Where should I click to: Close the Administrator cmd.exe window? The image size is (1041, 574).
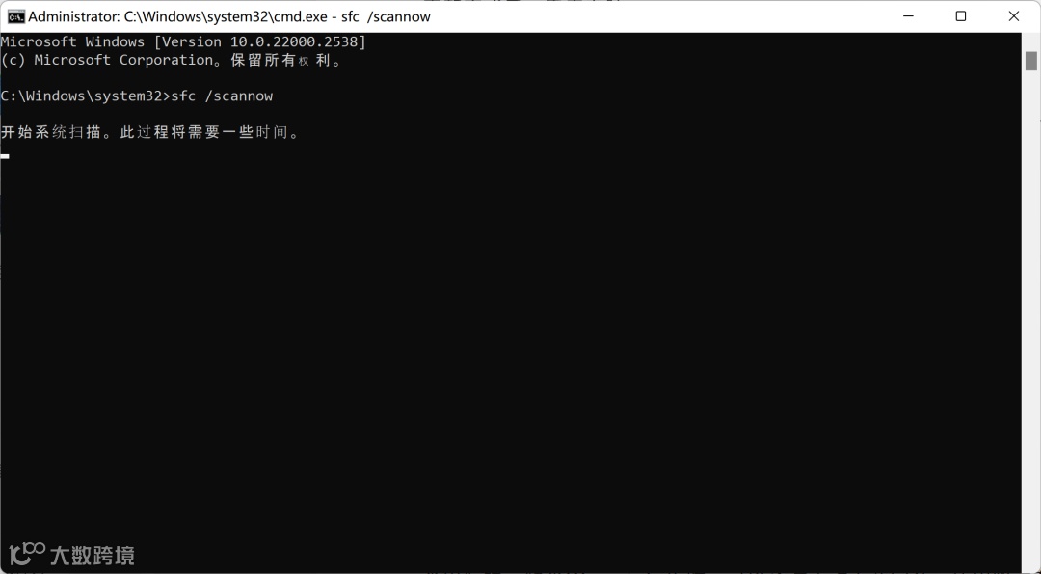(x=1014, y=16)
